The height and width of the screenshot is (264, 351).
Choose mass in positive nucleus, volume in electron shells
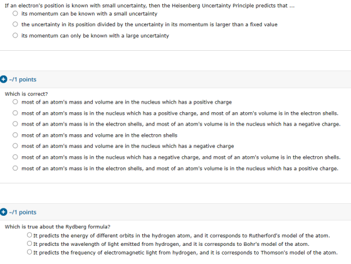point(15,113)
